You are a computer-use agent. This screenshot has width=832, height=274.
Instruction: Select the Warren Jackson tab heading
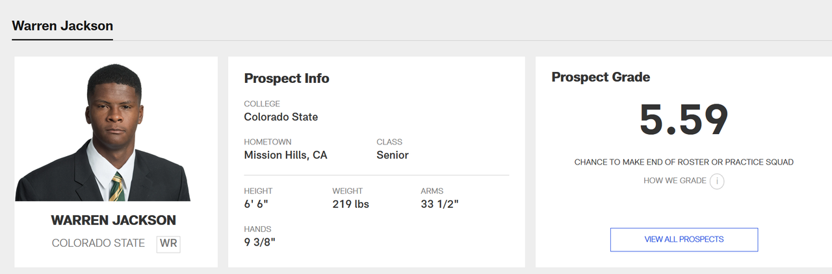pos(62,26)
